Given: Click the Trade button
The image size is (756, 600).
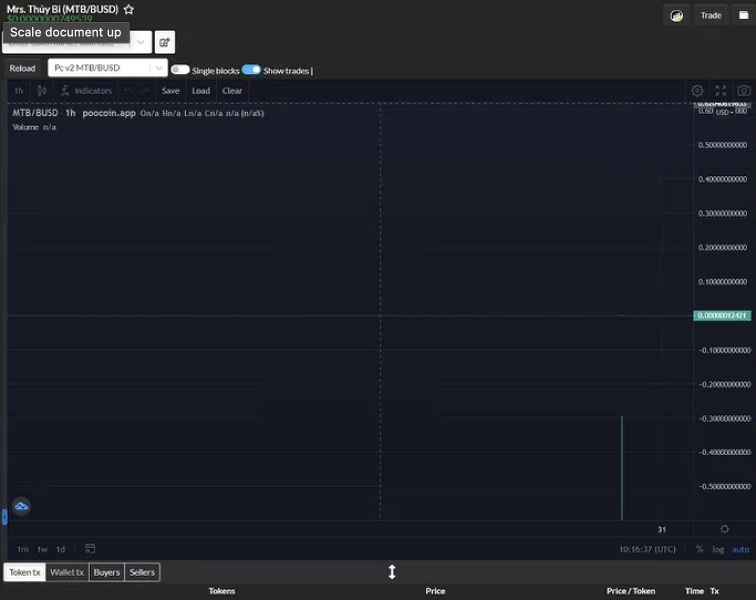Looking at the screenshot, I should tap(711, 15).
